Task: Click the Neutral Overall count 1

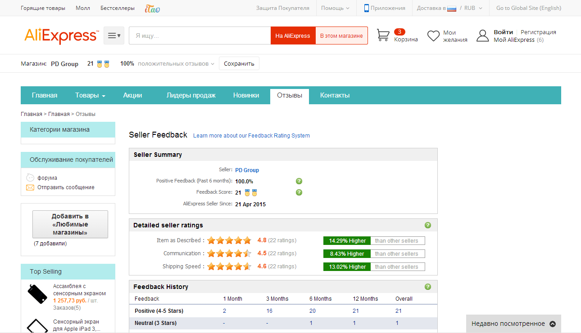Action: pyautogui.click(x=397, y=323)
